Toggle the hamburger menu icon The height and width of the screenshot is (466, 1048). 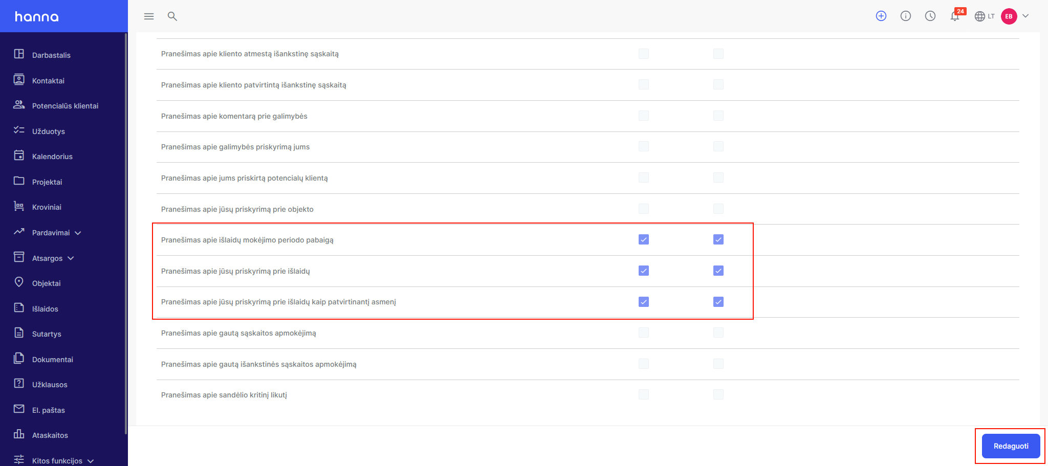149,16
